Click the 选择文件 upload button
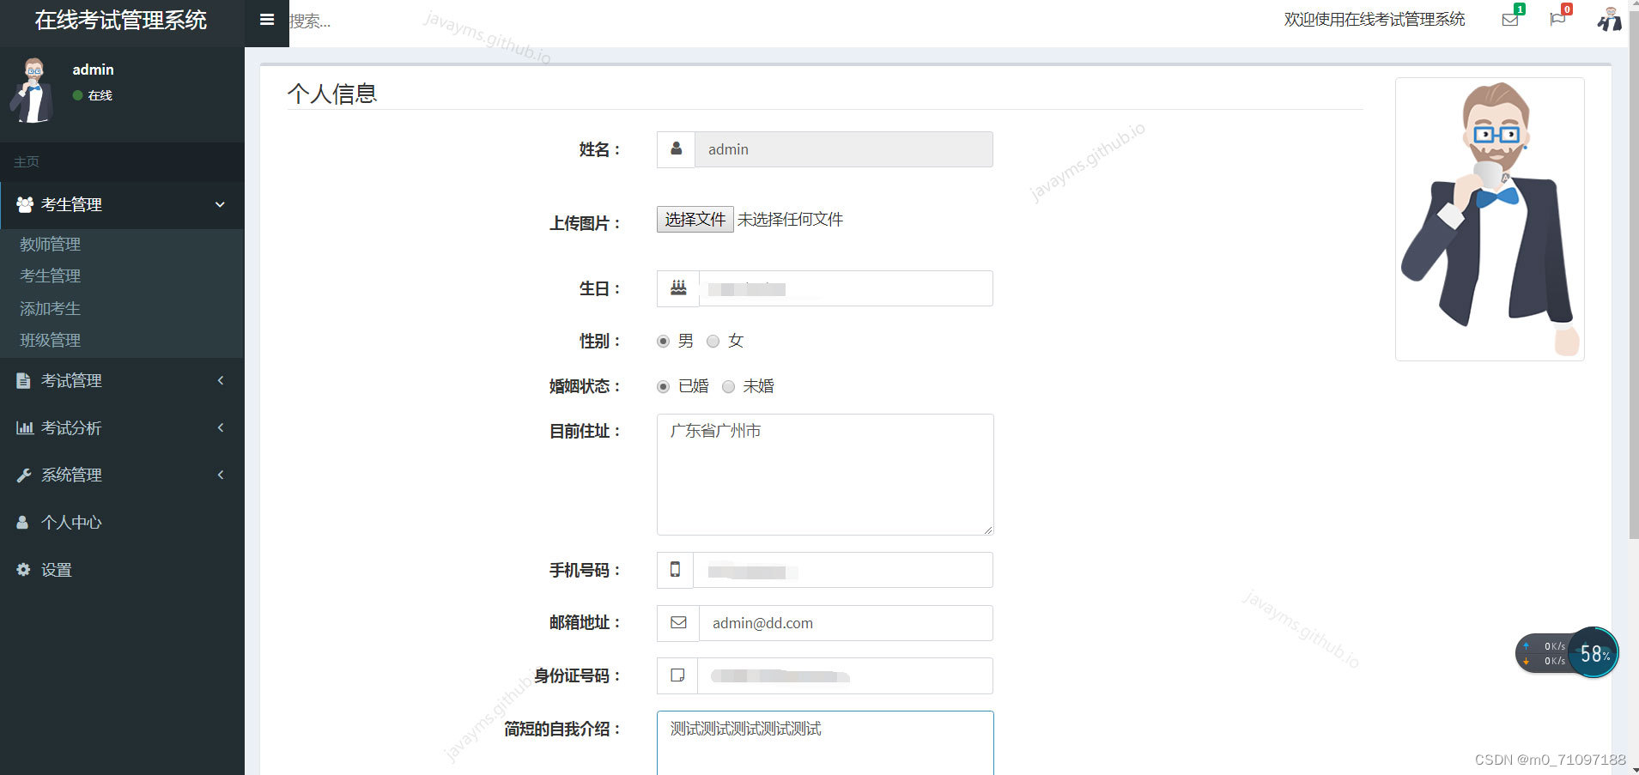The image size is (1639, 775). pos(694,220)
